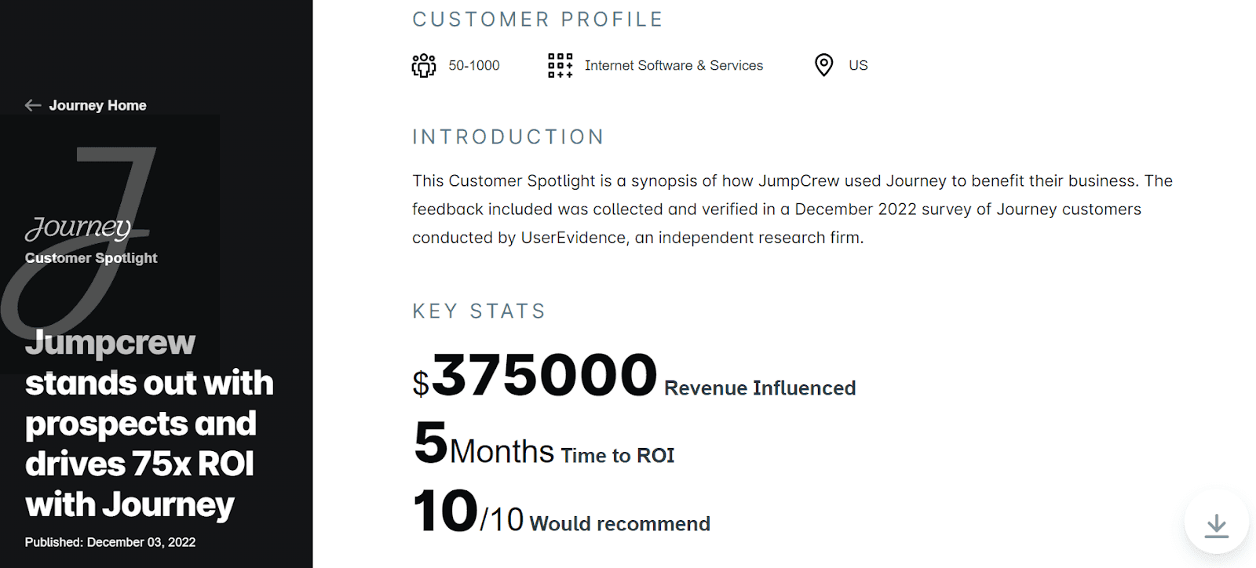Click the CUSTOMER PROFILE heading
The height and width of the screenshot is (568, 1256).
coord(538,20)
